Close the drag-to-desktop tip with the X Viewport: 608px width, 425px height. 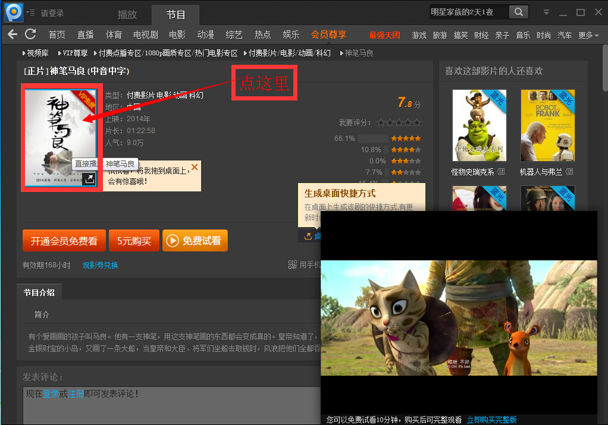tap(195, 167)
